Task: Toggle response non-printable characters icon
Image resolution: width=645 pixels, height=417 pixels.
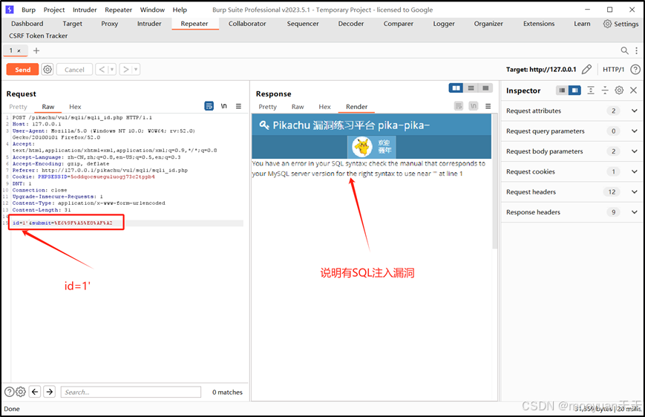Action: (x=474, y=106)
